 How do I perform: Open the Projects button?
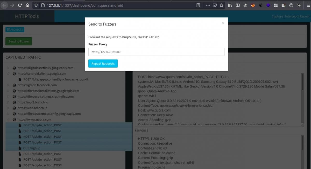[x=15, y=30]
